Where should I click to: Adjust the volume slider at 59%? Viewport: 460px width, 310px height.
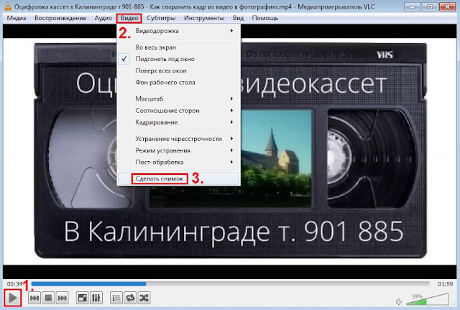coord(427,300)
